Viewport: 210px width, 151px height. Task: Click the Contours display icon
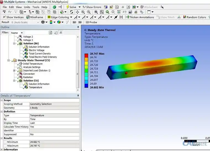click(x=51, y=22)
